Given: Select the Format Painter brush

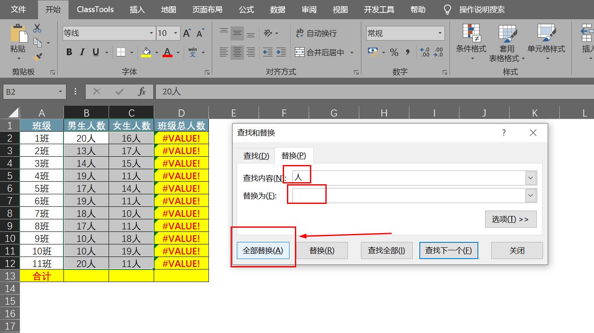Looking at the screenshot, I should pyautogui.click(x=38, y=56).
